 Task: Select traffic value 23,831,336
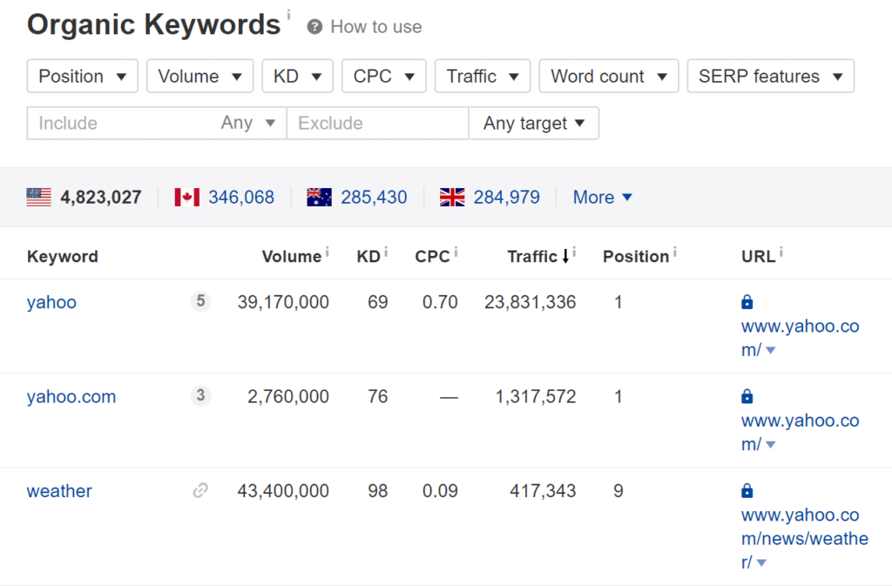[530, 302]
